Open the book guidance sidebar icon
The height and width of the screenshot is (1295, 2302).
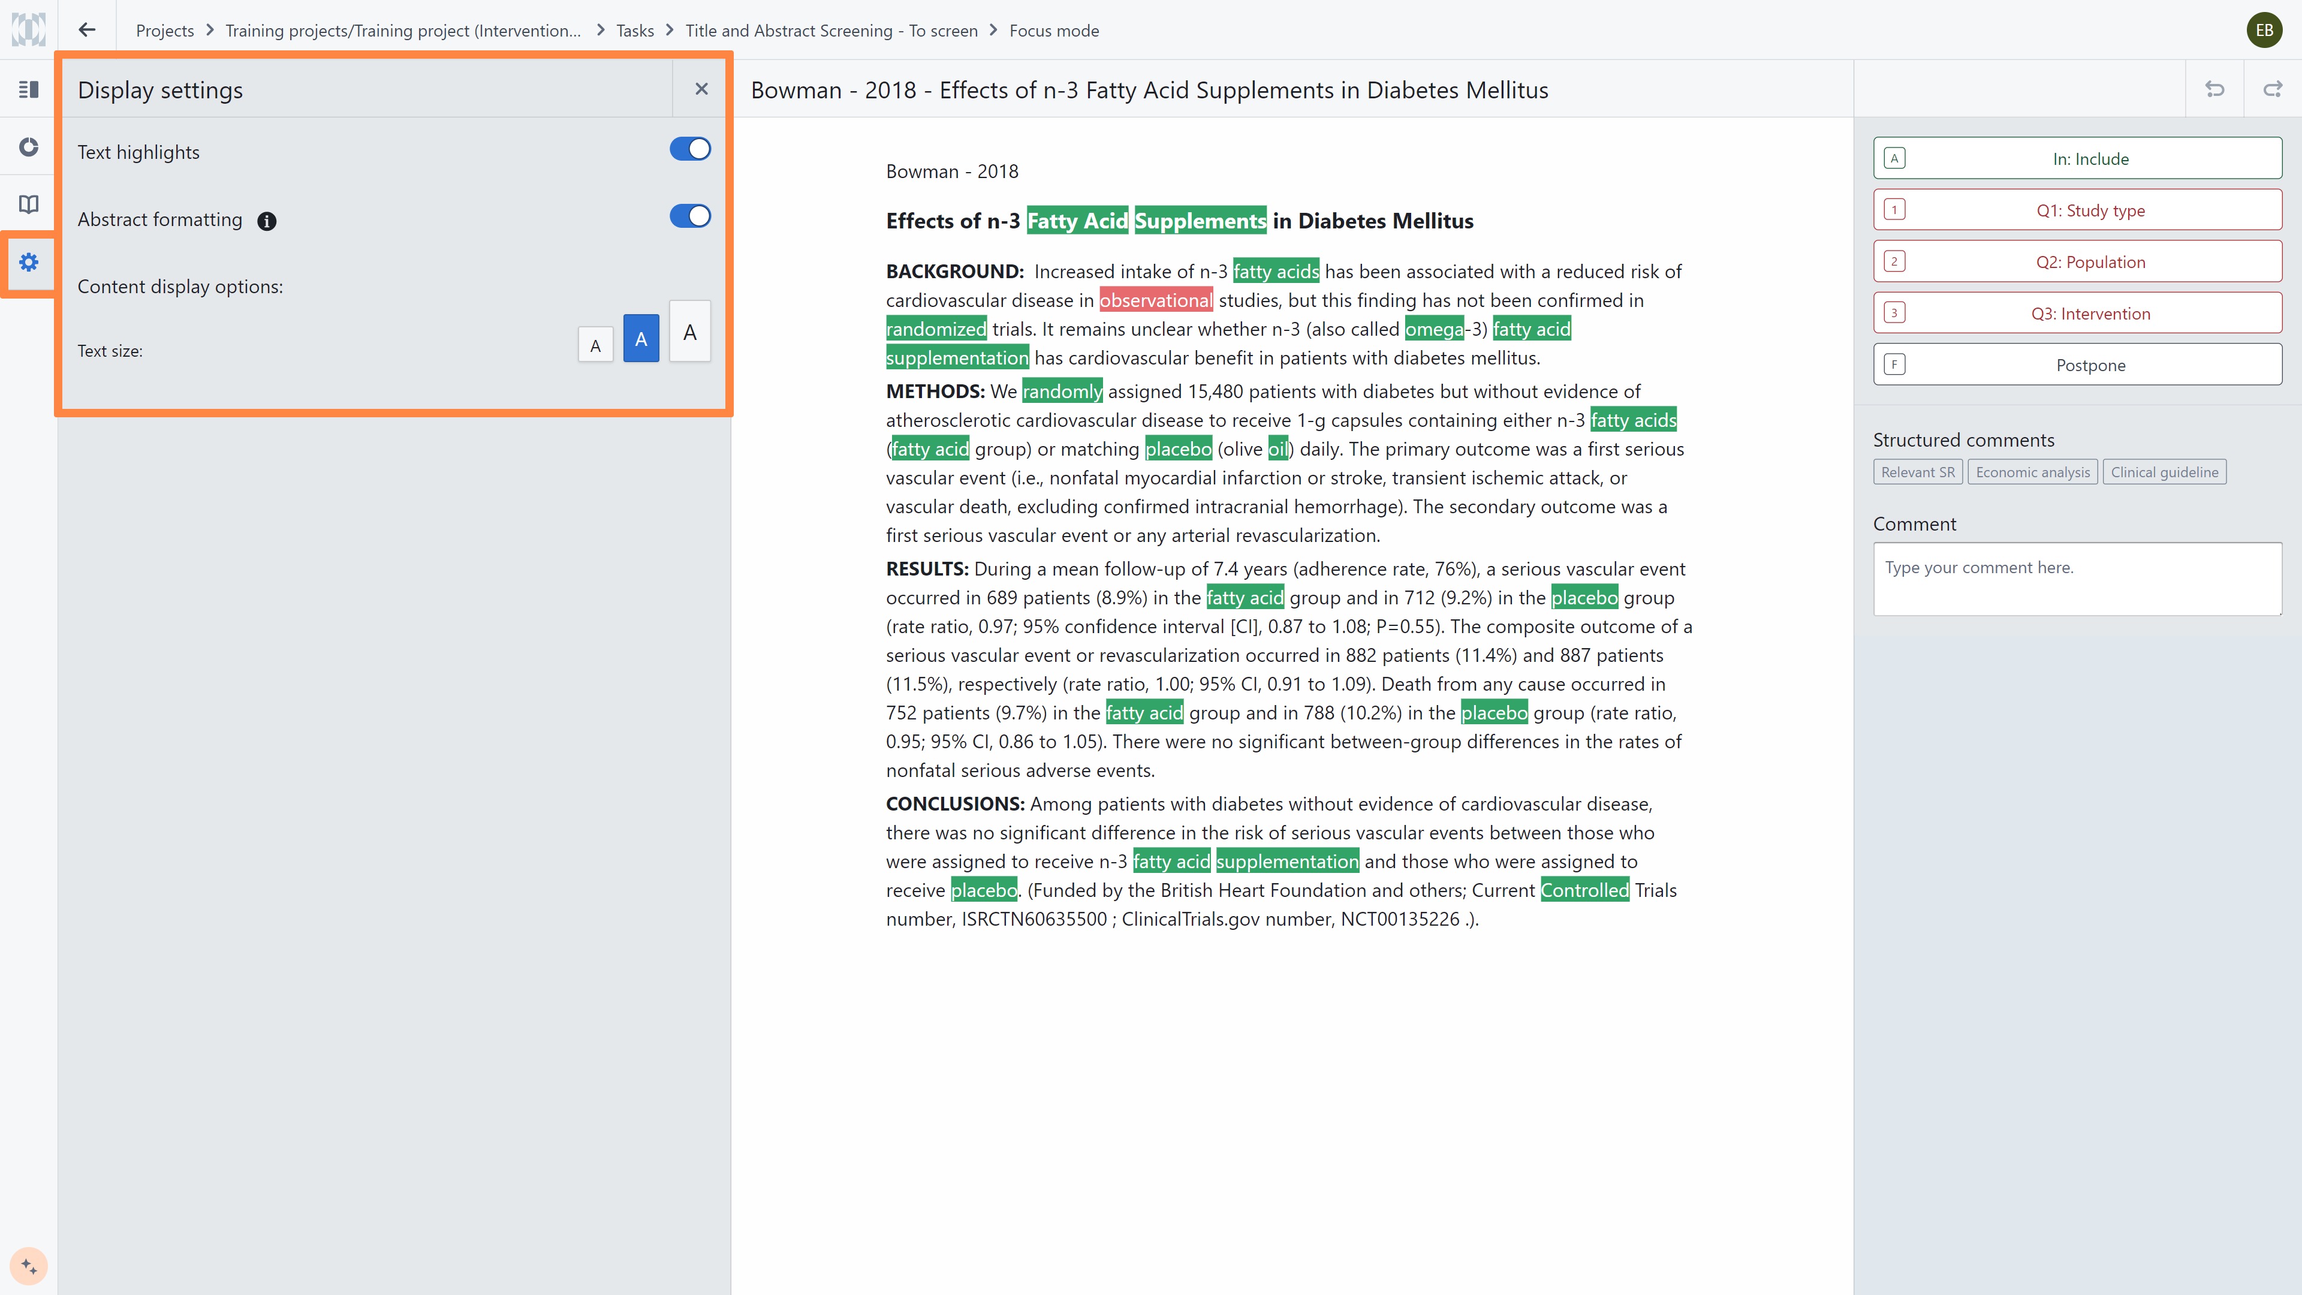coord(29,204)
